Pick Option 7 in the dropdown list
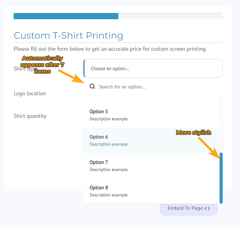Screen dimensions: 240x227 (x=151, y=166)
